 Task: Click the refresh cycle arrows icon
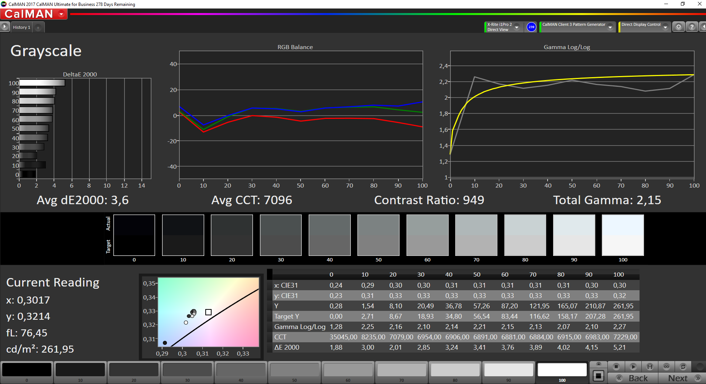click(683, 367)
